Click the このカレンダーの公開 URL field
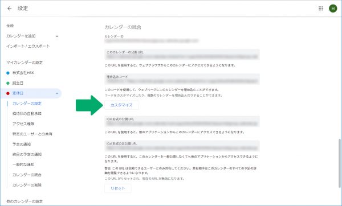Image resolution: width=342 pixels, height=206 pixels. coord(182,55)
